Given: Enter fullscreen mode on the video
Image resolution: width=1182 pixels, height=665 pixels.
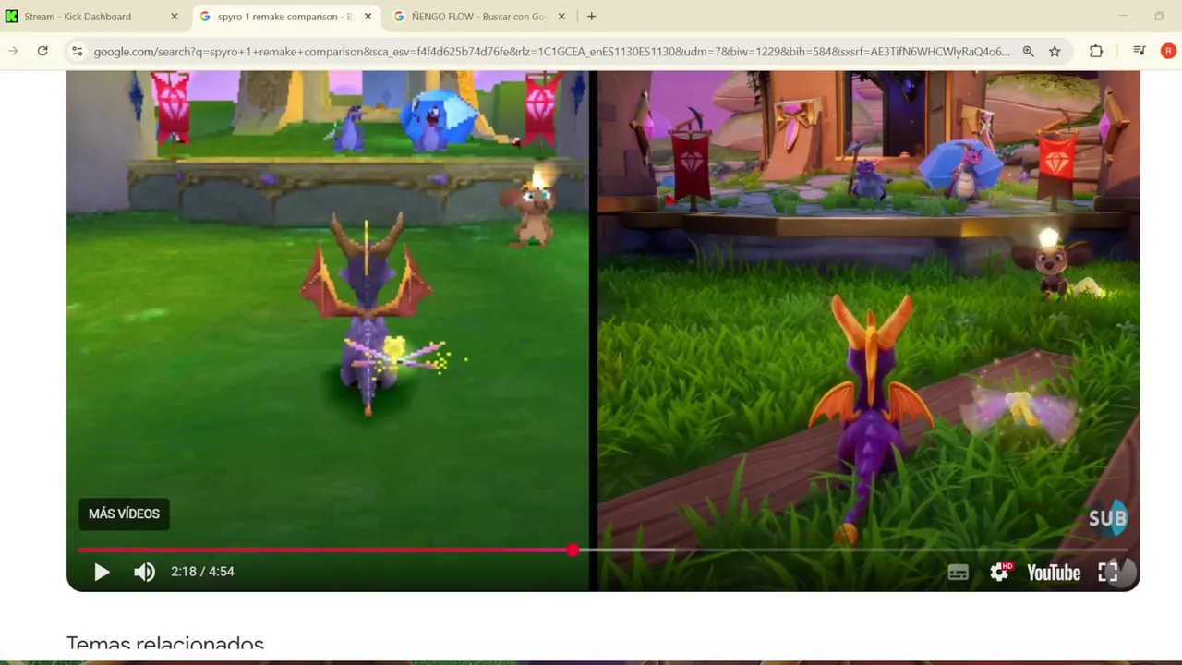Looking at the screenshot, I should (1108, 573).
